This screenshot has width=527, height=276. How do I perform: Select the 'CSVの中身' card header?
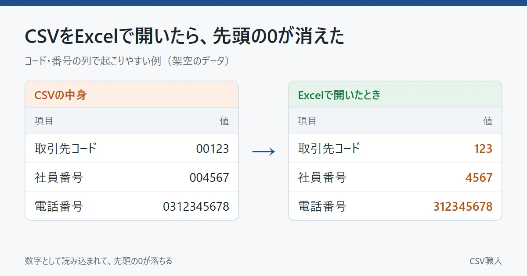(x=132, y=95)
